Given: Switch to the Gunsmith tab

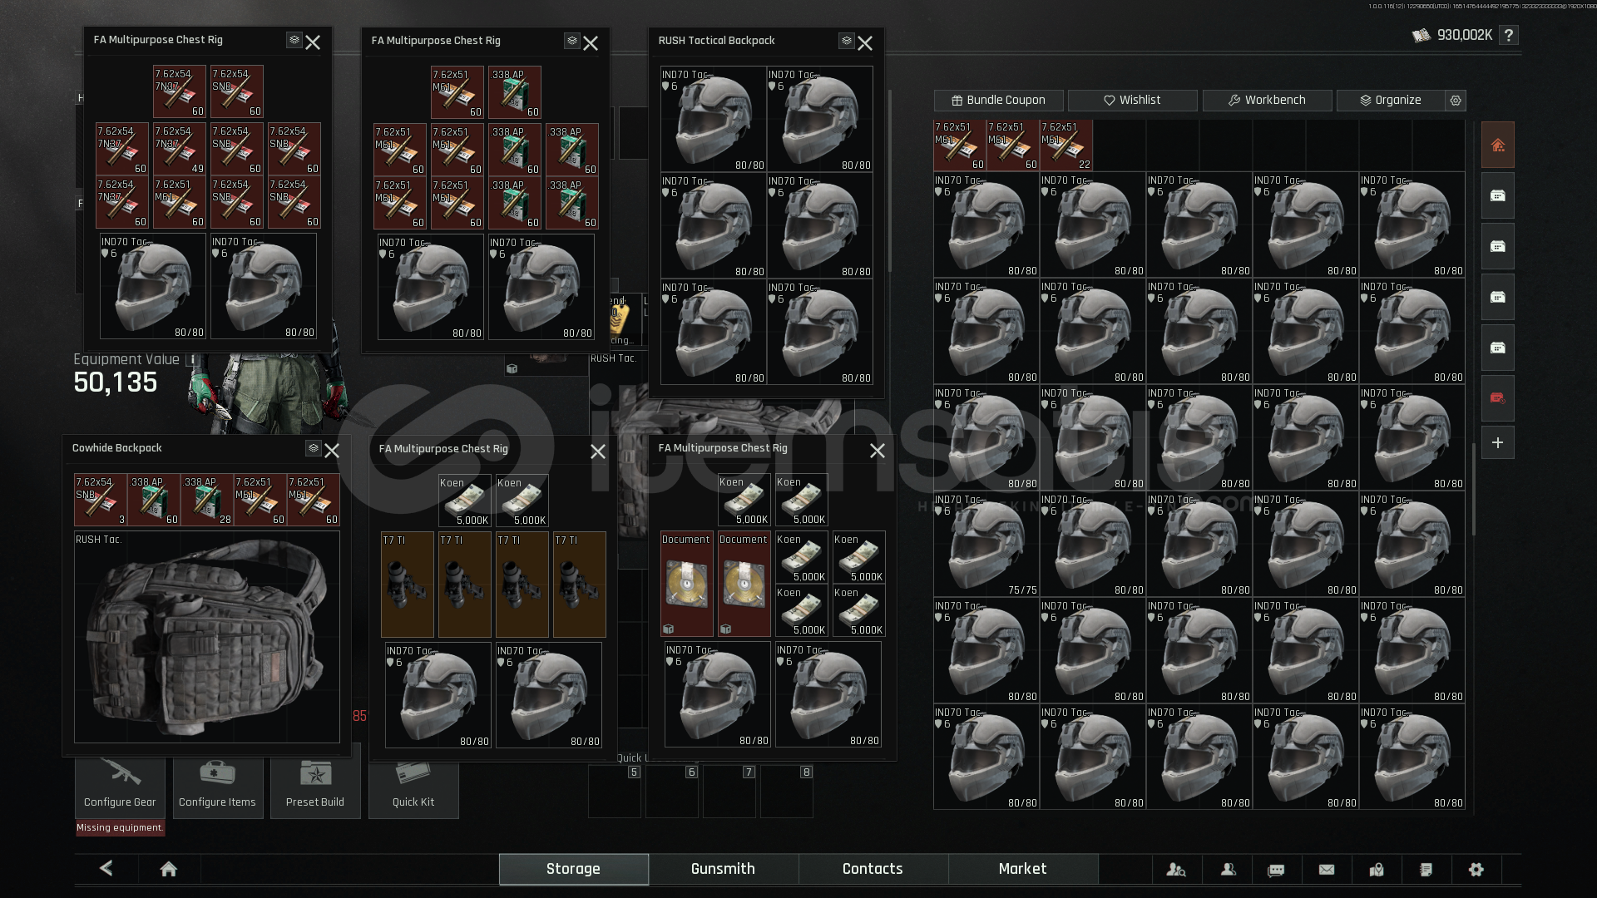Looking at the screenshot, I should coord(723,869).
